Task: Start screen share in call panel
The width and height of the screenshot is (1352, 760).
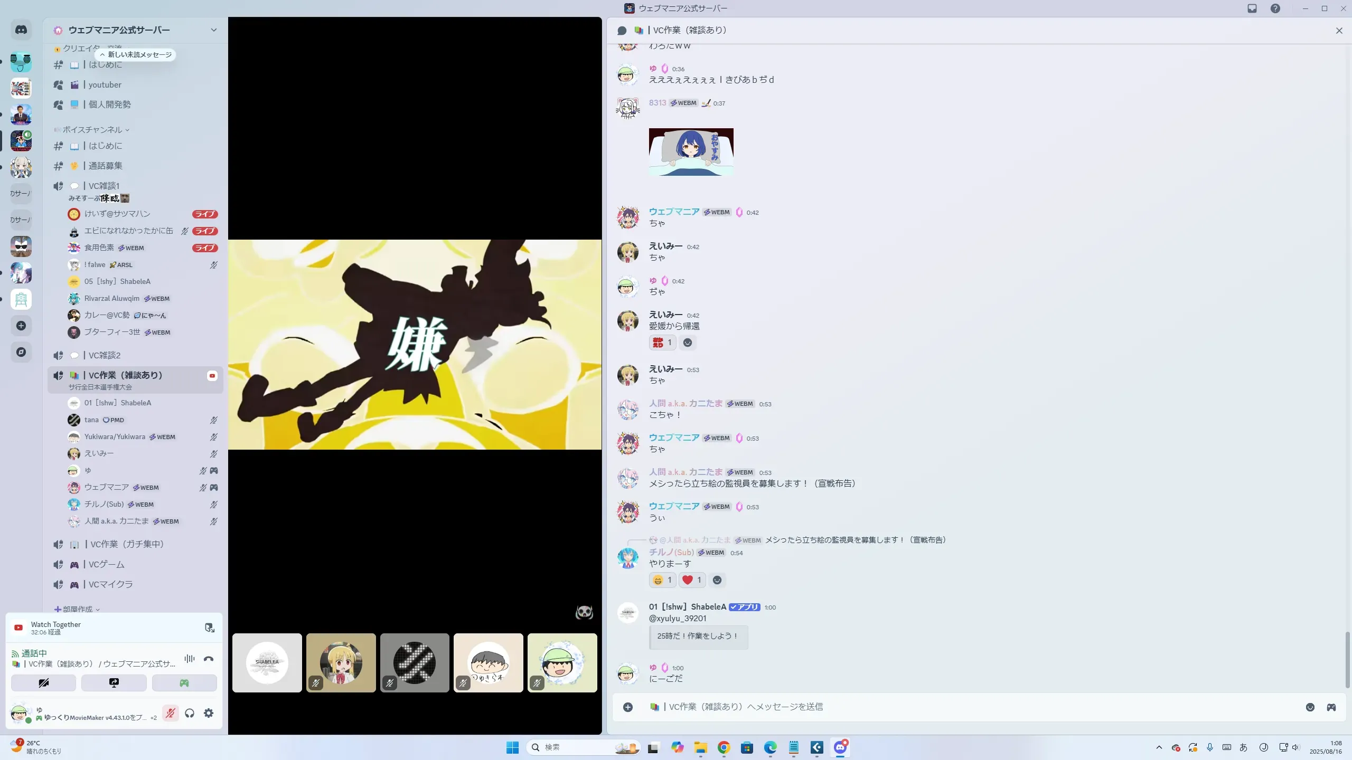Action: pyautogui.click(x=114, y=683)
